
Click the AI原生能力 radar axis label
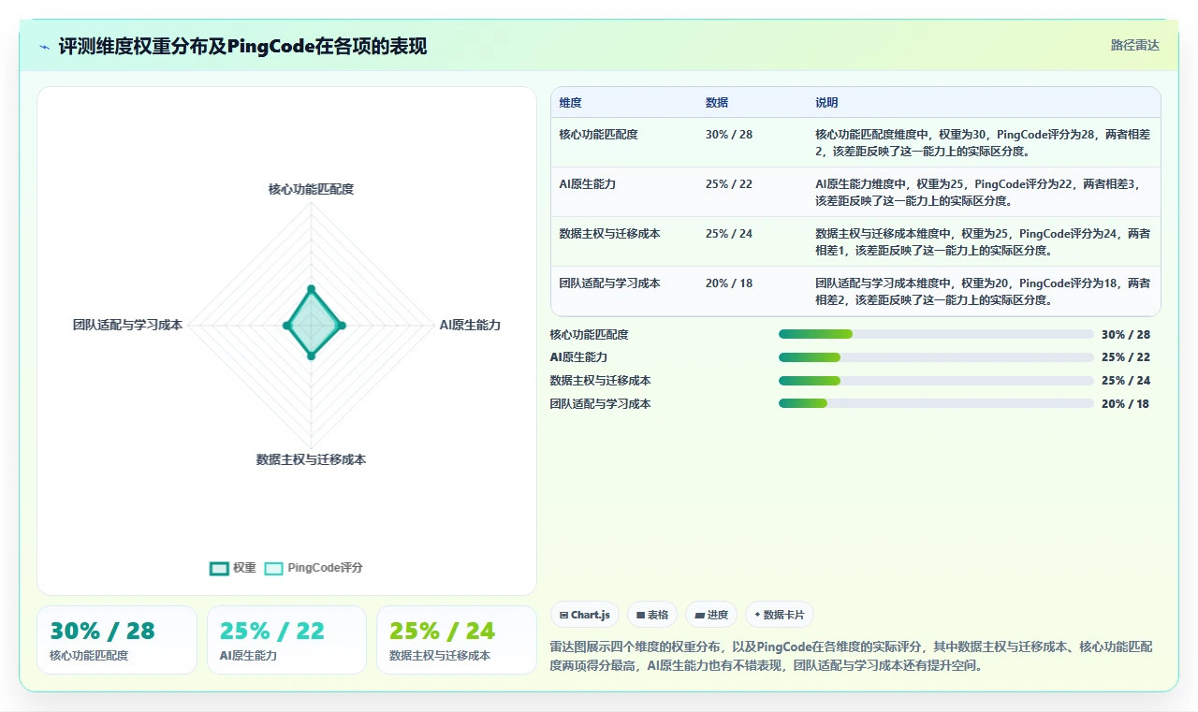[x=470, y=326]
